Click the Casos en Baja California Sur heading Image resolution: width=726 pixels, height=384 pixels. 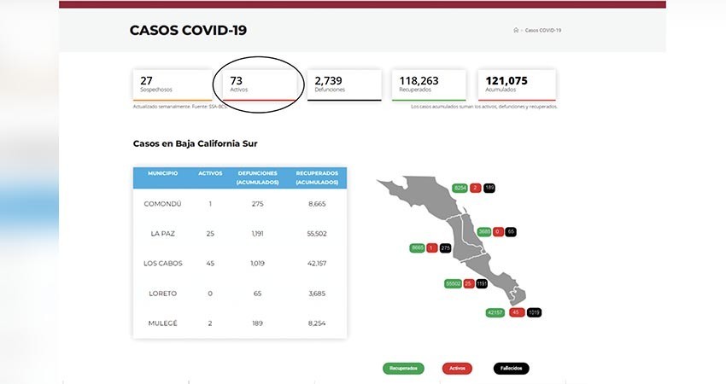tap(195, 143)
